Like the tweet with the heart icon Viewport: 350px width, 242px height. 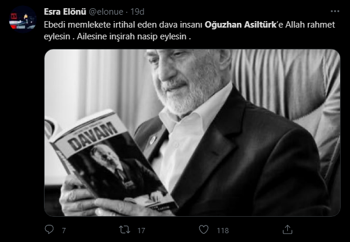(x=203, y=230)
